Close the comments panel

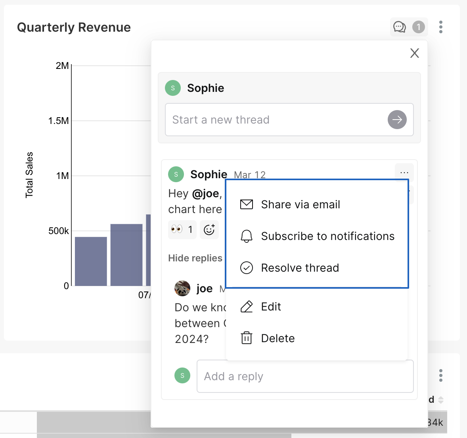point(415,53)
